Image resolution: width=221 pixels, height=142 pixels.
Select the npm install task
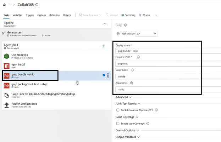(56, 66)
